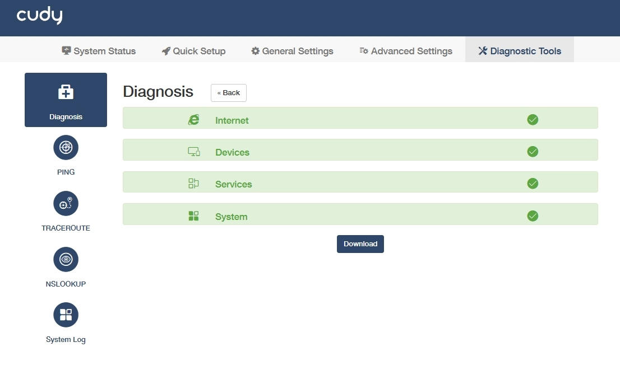Viewport: 620px width, 375px height.
Task: Switch to the System Status tab
Action: (99, 51)
